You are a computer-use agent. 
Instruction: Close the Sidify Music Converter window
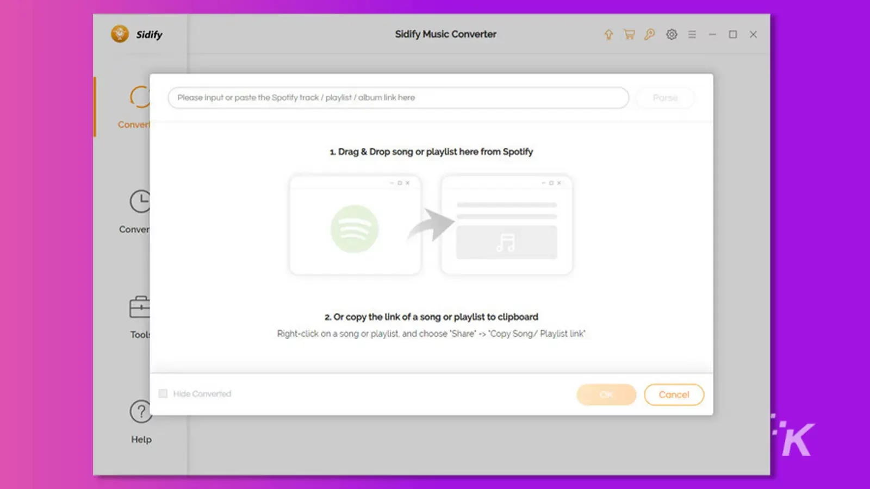(753, 34)
